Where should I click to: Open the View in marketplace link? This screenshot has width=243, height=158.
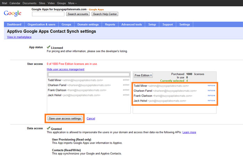coord(19,37)
